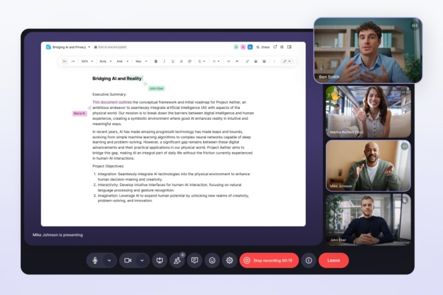The height and width of the screenshot is (295, 443).
Task: Open the Body text style dropdown
Action: click(106, 61)
